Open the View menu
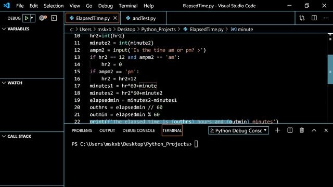This screenshot has width=333, height=187. click(74, 6)
